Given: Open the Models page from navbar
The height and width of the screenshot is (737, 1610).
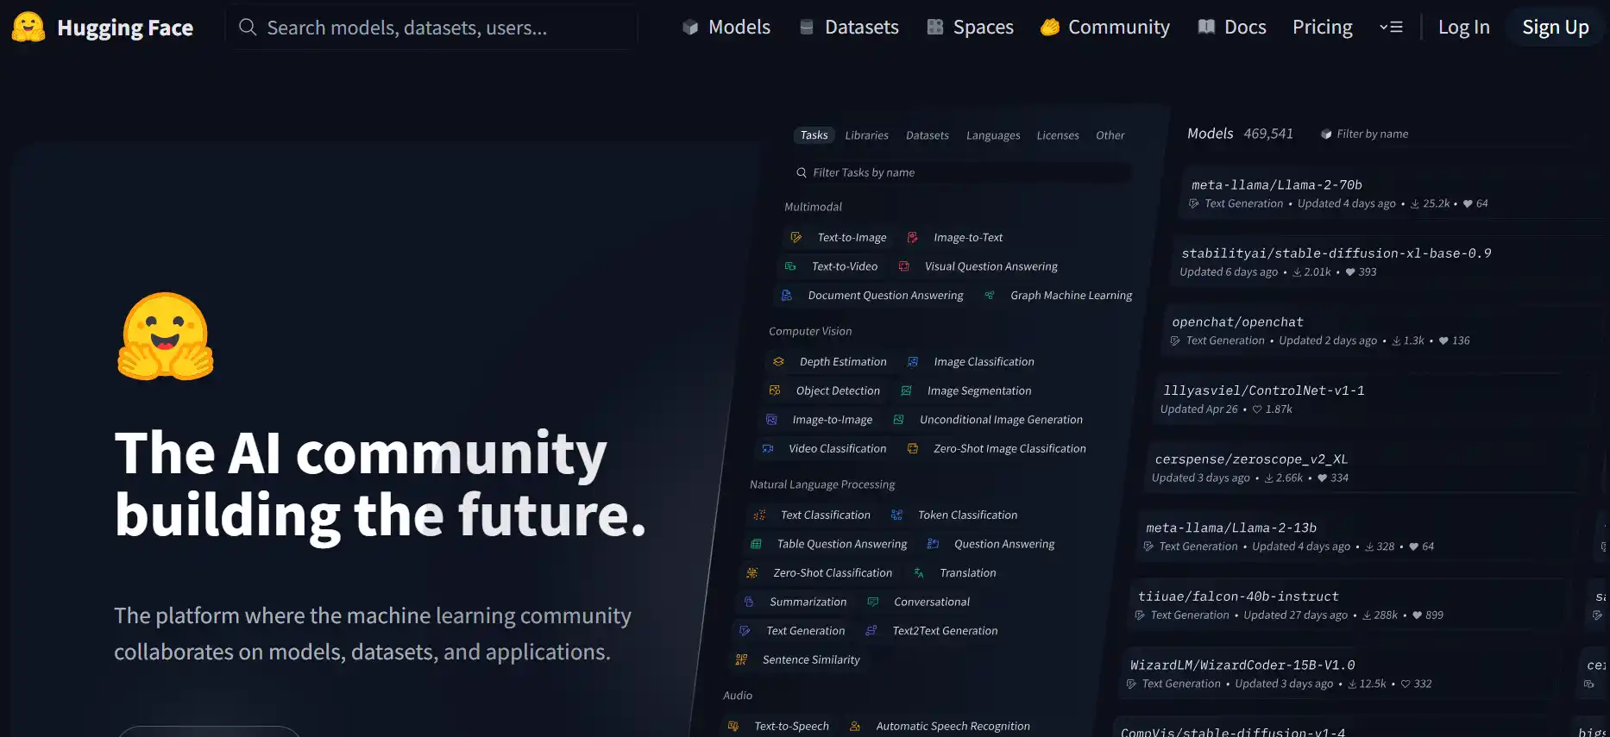Looking at the screenshot, I should pos(726,28).
